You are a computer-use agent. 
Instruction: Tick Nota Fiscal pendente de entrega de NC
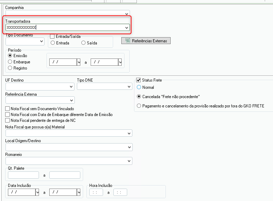[8, 120]
